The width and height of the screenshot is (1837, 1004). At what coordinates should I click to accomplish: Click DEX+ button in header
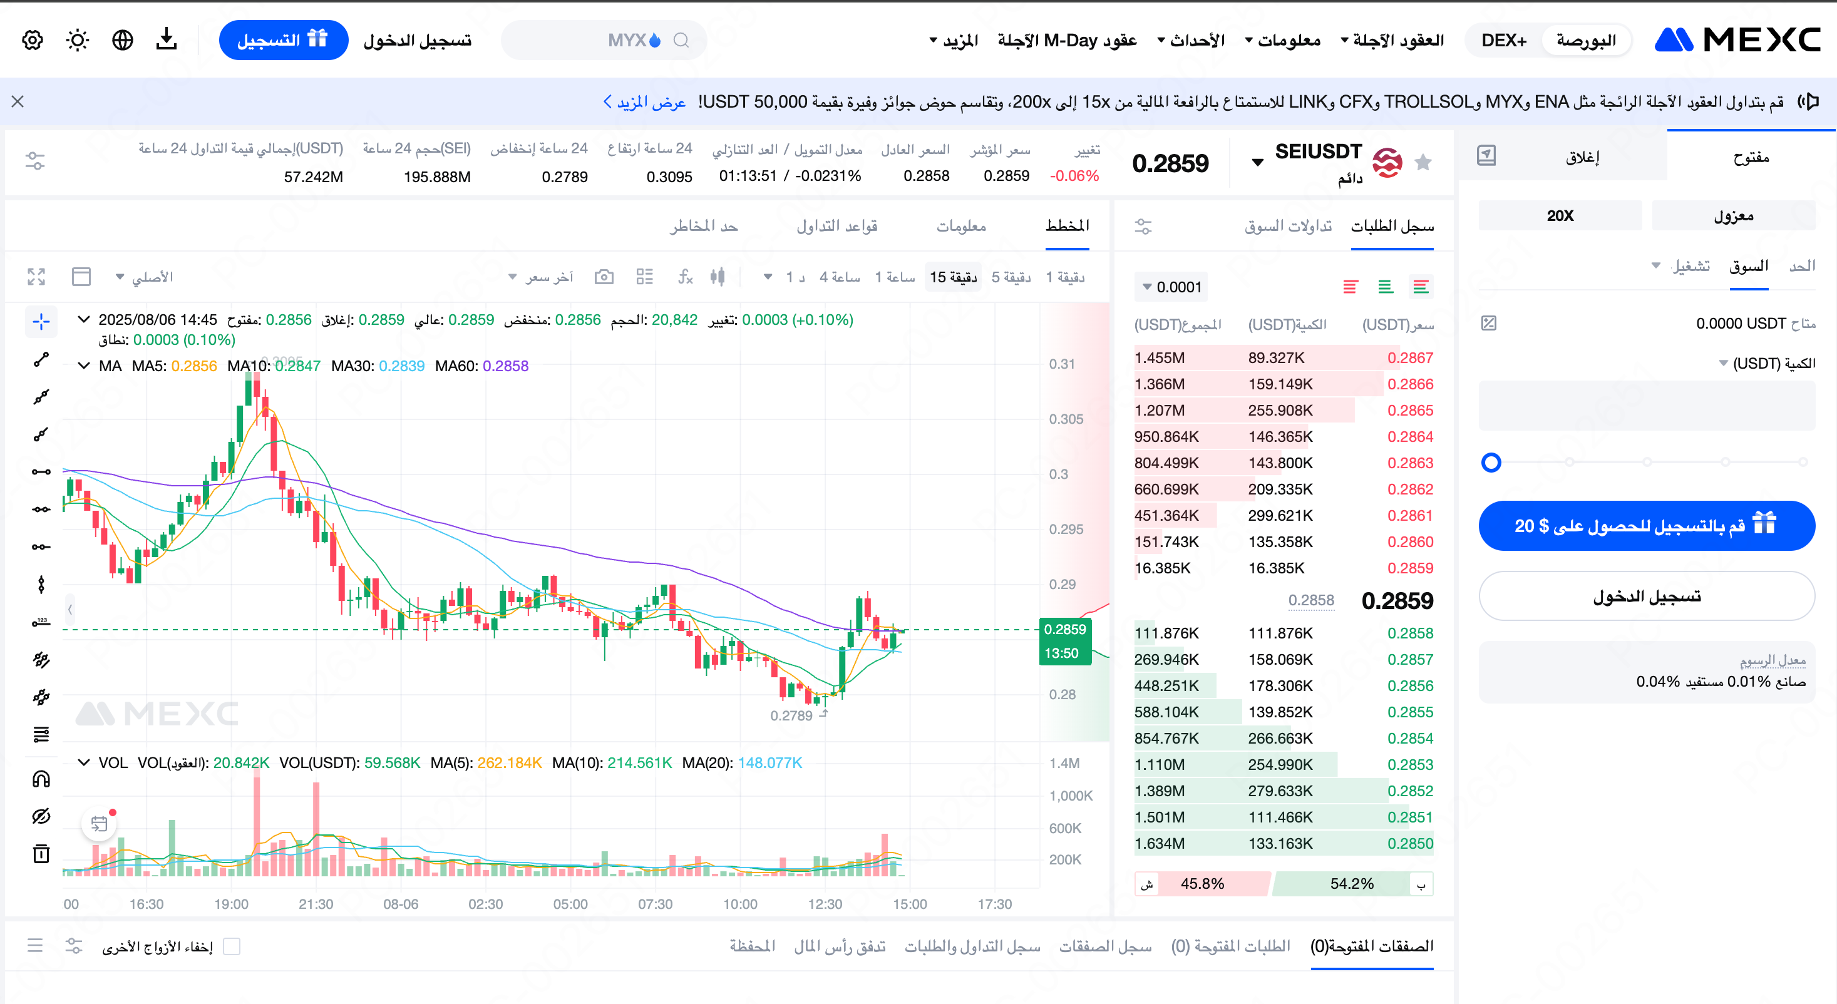click(x=1503, y=40)
